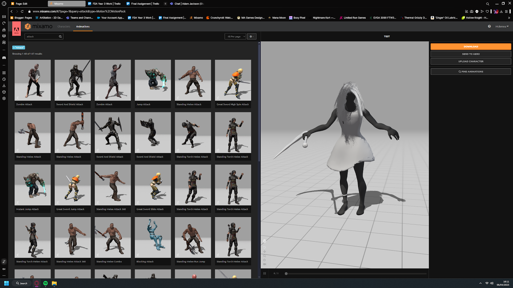Open Hollow Knight bookmark
The height and width of the screenshot is (288, 513).
[x=475, y=18]
